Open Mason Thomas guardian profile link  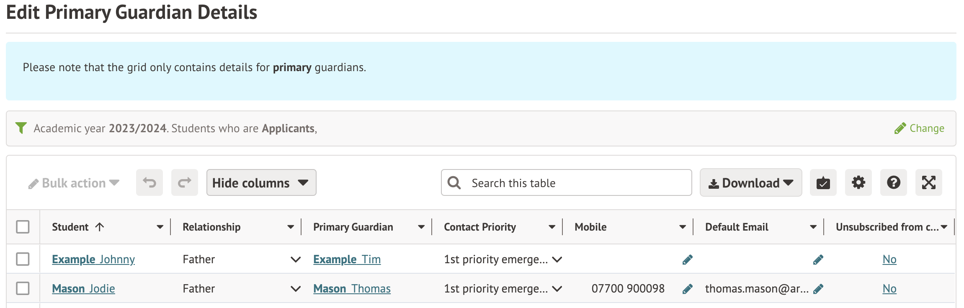(352, 289)
